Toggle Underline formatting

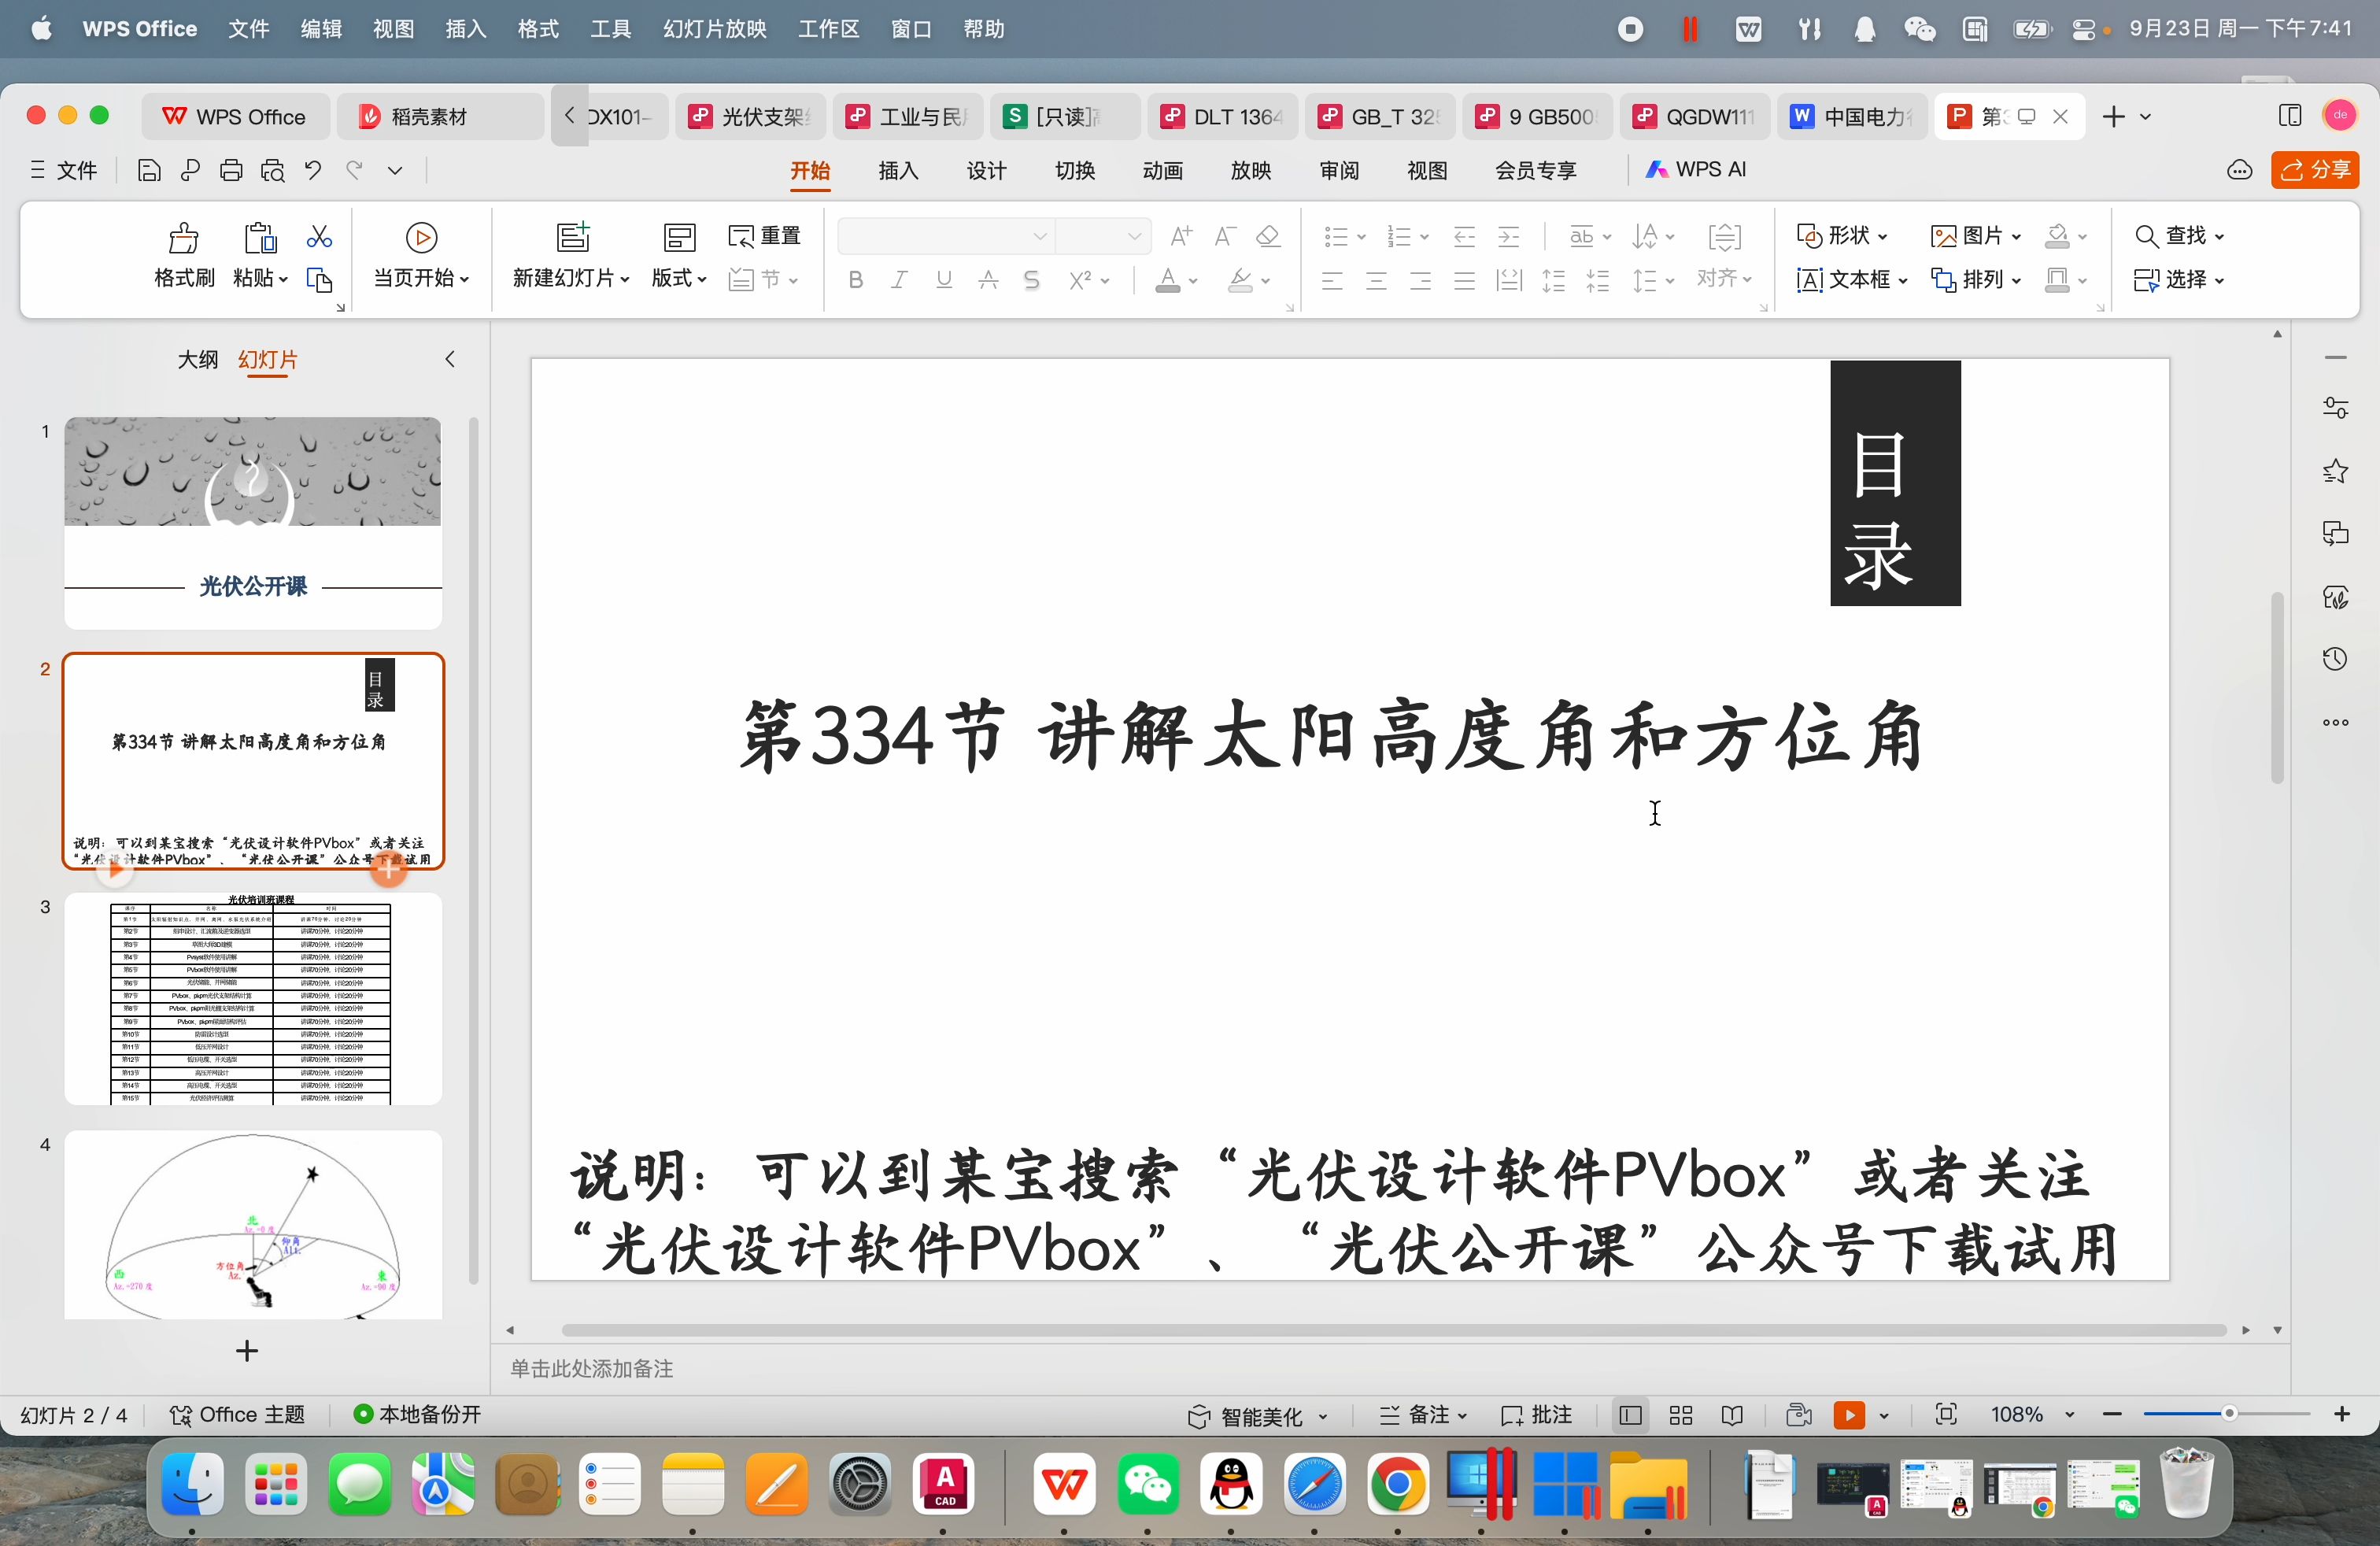tap(943, 280)
